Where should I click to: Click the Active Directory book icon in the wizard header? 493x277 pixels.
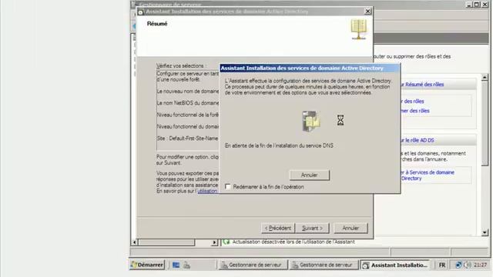tap(358, 29)
